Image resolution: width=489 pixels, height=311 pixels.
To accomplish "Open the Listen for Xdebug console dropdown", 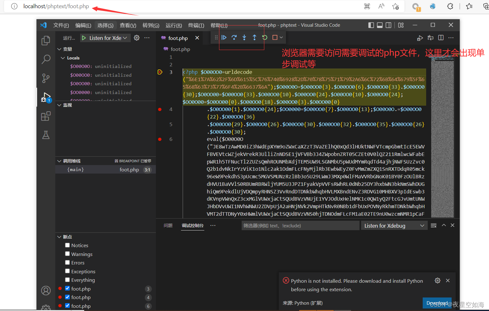I will coord(394,226).
